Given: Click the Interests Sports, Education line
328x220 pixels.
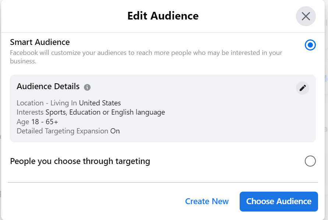Looking at the screenshot, I should [90, 112].
